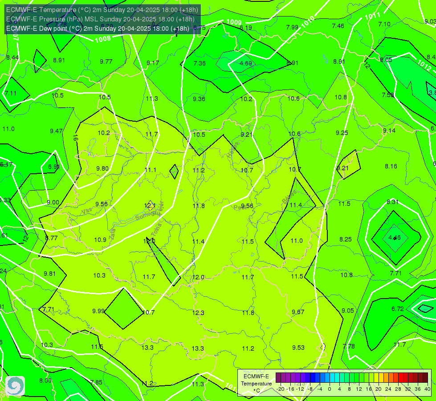This screenshot has width=436, height=401.
Task: Click the 8.00 temperature value
Action: tap(45, 381)
